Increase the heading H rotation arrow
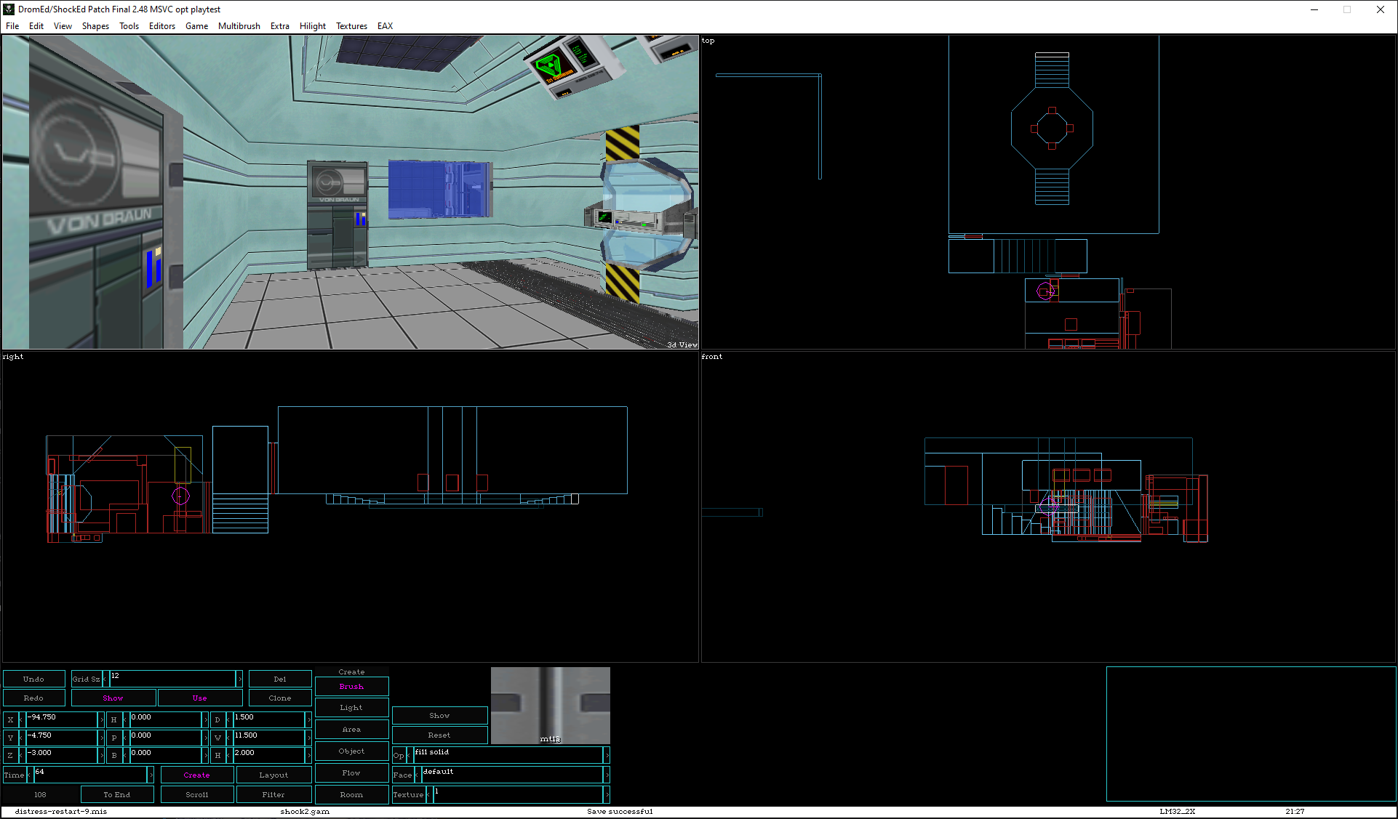Viewport: 1398px width, 819px height. 205,719
